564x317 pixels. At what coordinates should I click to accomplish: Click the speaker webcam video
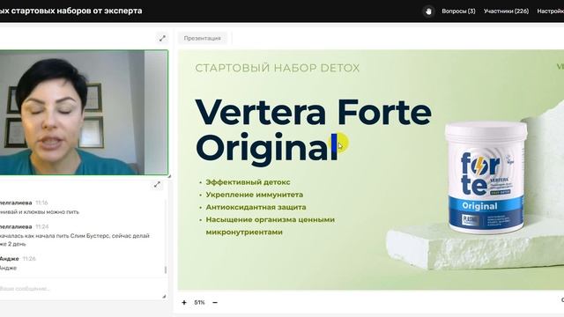point(84,113)
